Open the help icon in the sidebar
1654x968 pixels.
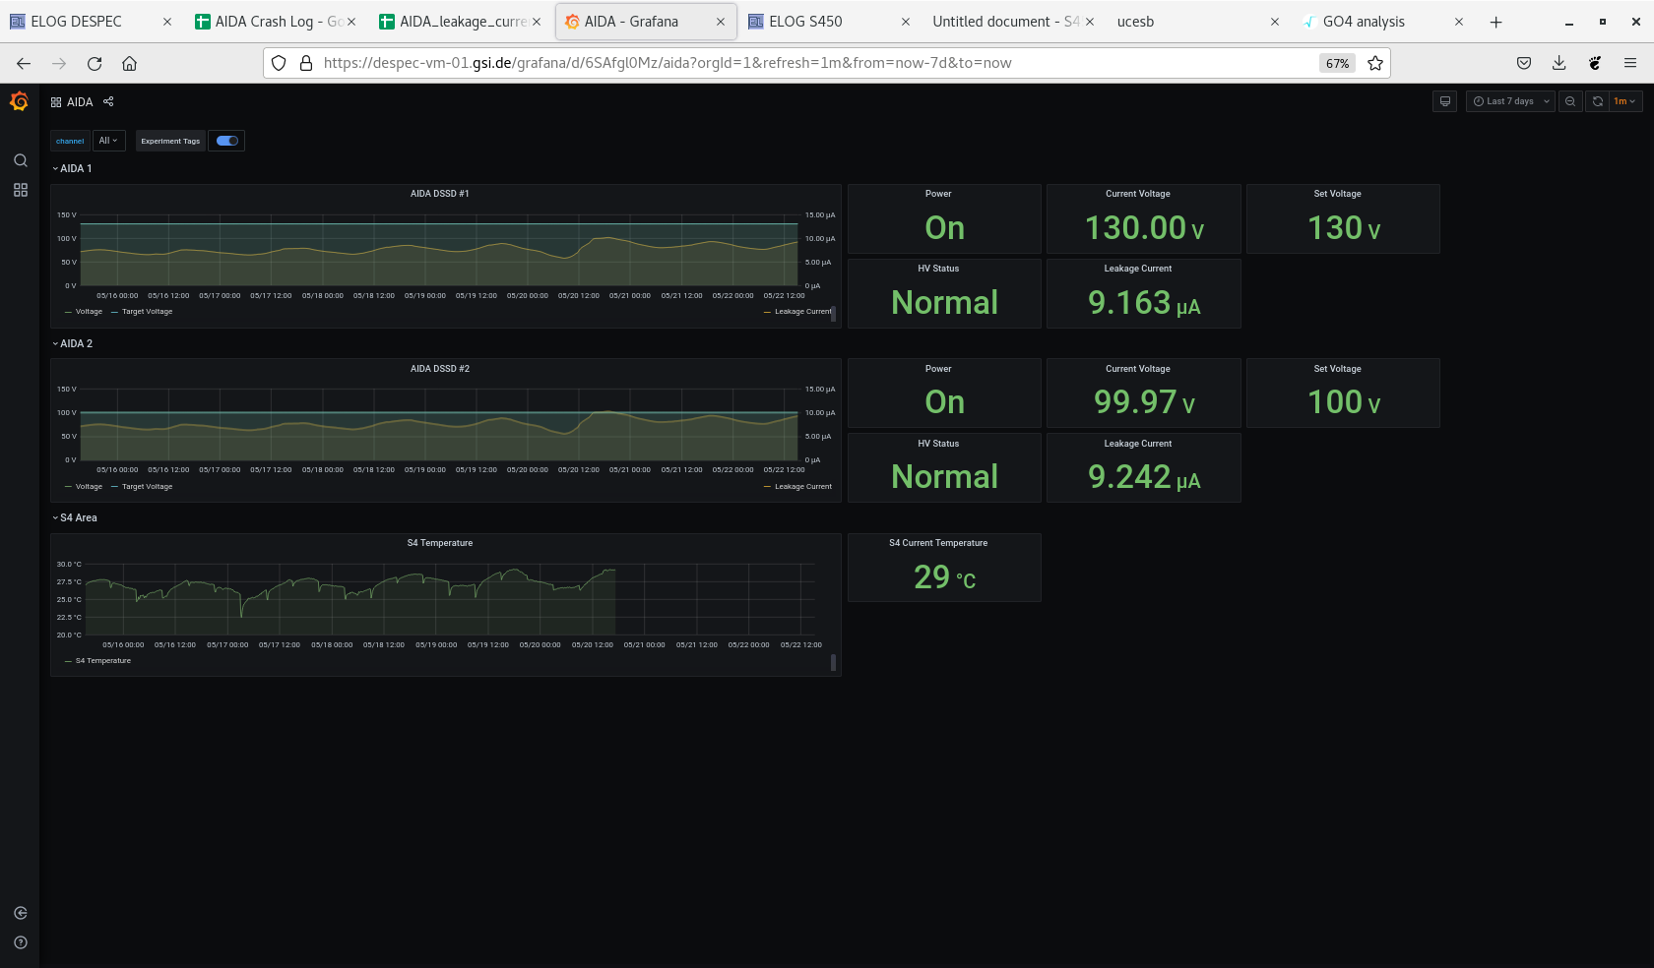click(x=20, y=942)
